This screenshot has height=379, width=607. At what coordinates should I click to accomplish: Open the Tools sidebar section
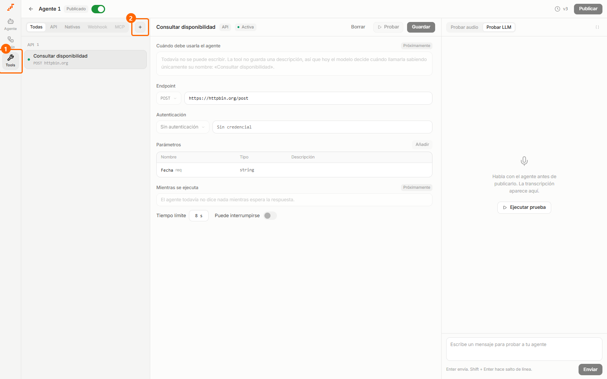[x=11, y=61]
